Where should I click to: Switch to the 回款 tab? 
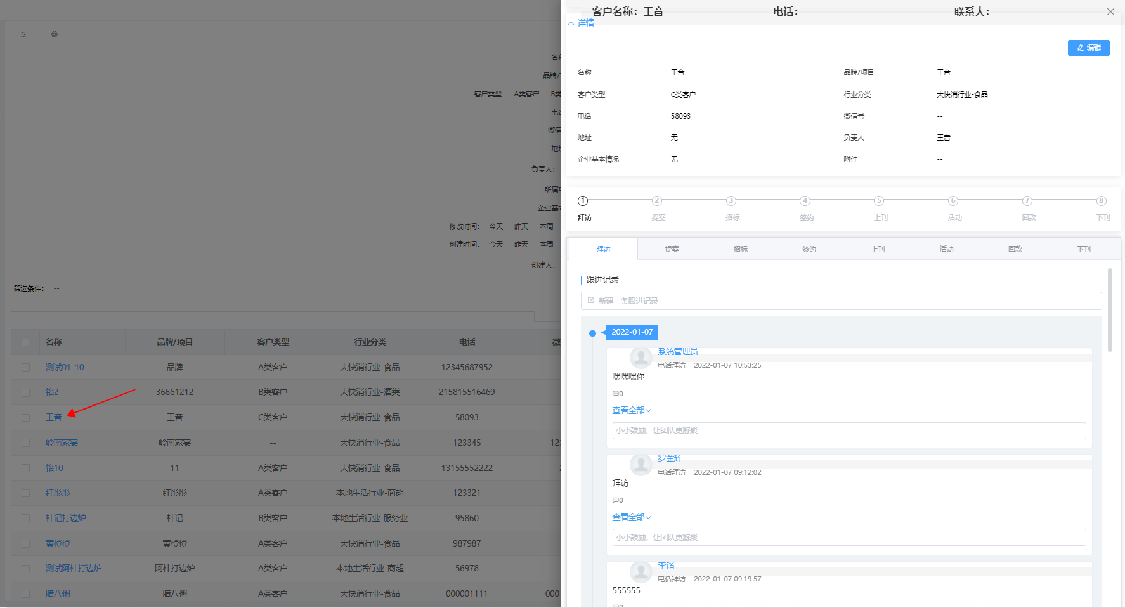coord(1015,249)
